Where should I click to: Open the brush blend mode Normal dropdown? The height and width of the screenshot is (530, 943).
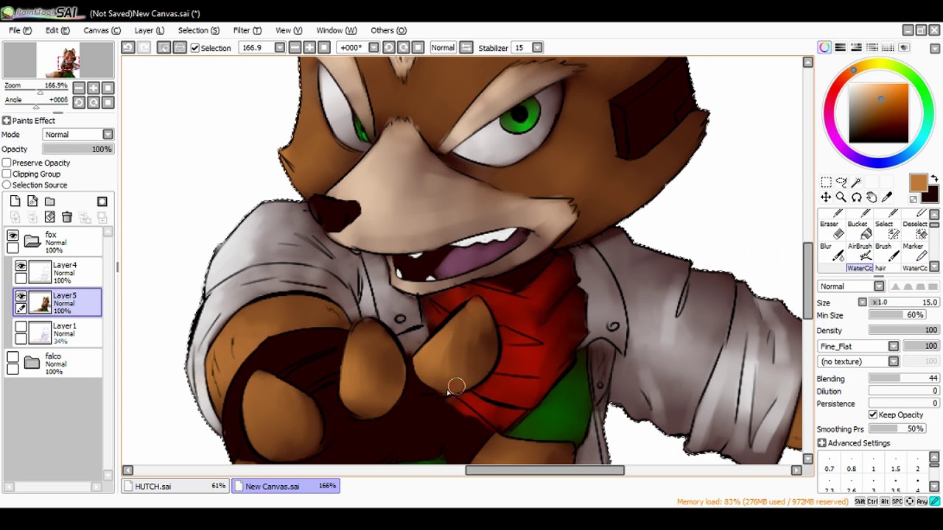coord(879,286)
